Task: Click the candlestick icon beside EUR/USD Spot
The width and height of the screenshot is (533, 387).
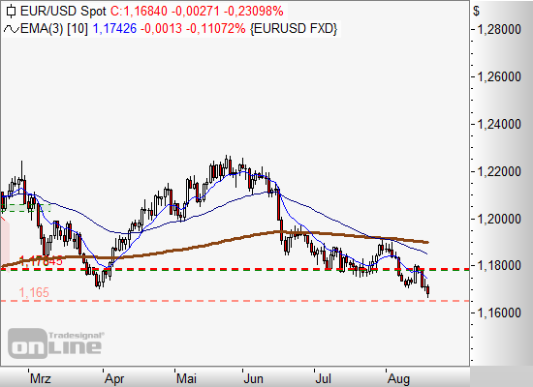Action: point(12,12)
